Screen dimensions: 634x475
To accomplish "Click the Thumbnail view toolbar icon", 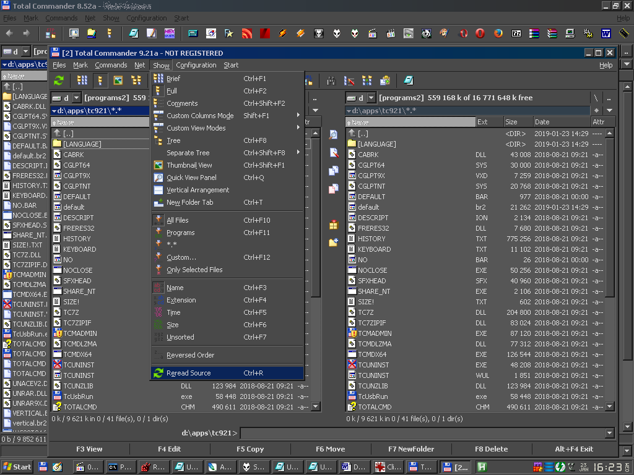I will click(x=118, y=80).
